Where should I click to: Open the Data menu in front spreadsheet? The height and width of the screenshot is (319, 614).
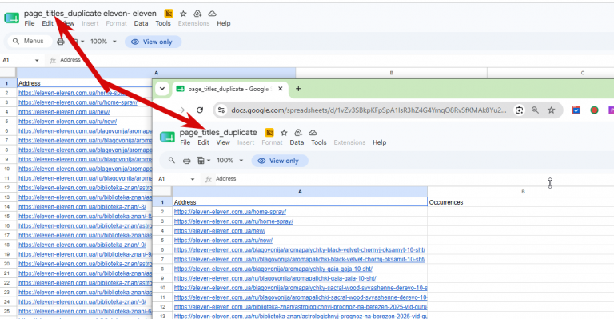(297, 142)
